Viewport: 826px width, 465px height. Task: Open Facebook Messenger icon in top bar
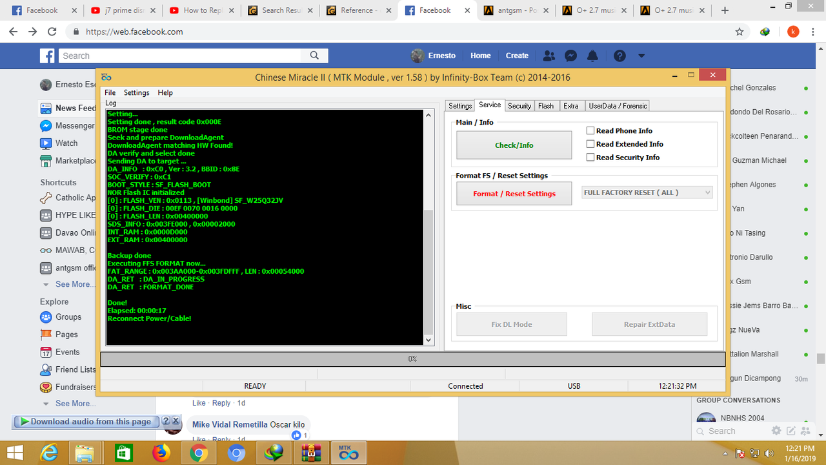pyautogui.click(x=570, y=56)
